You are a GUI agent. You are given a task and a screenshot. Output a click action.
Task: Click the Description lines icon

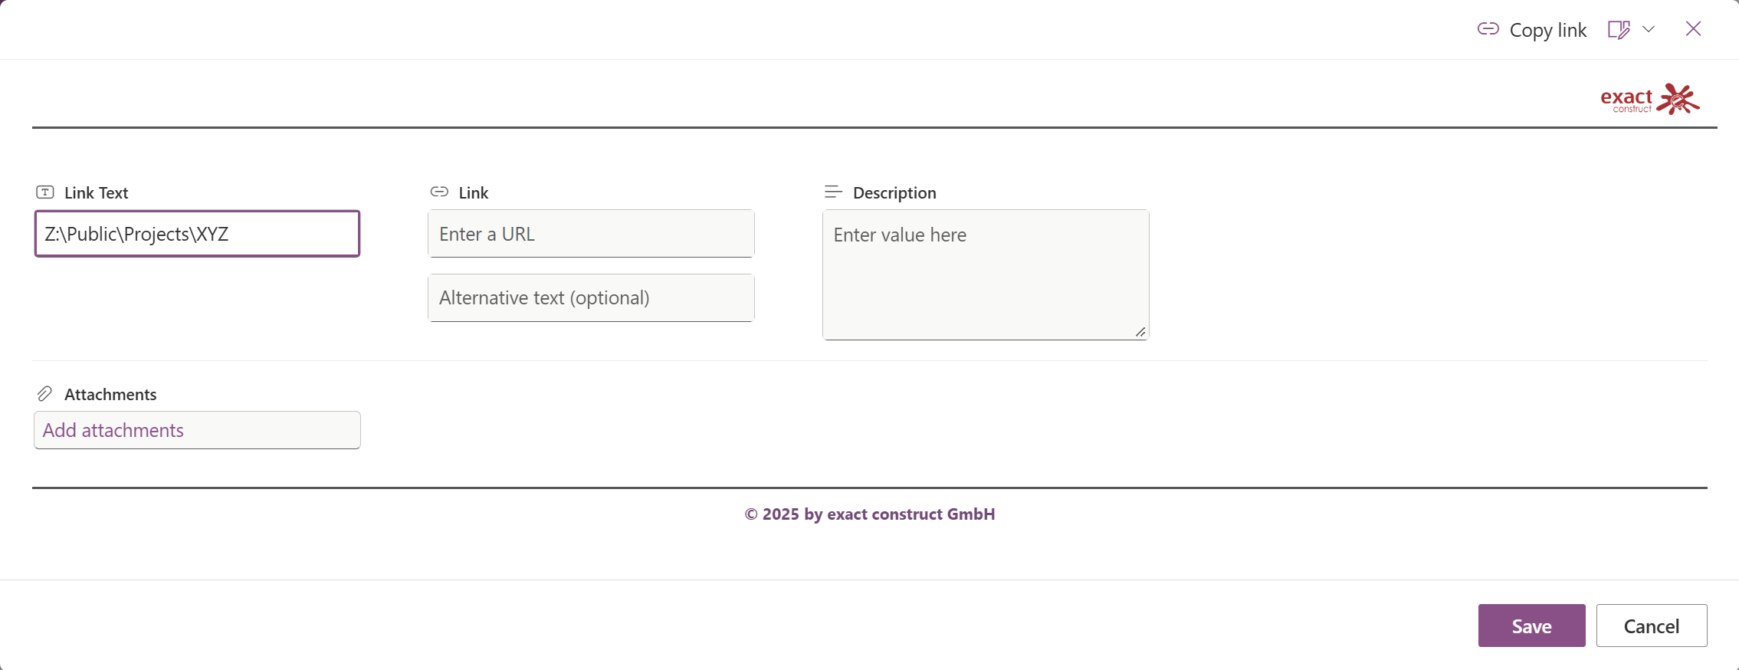click(x=833, y=192)
